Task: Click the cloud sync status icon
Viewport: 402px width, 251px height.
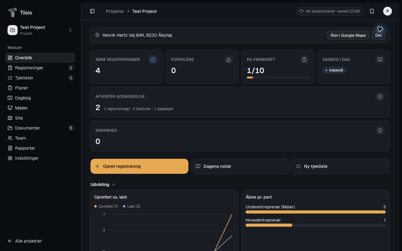Action: (x=302, y=11)
